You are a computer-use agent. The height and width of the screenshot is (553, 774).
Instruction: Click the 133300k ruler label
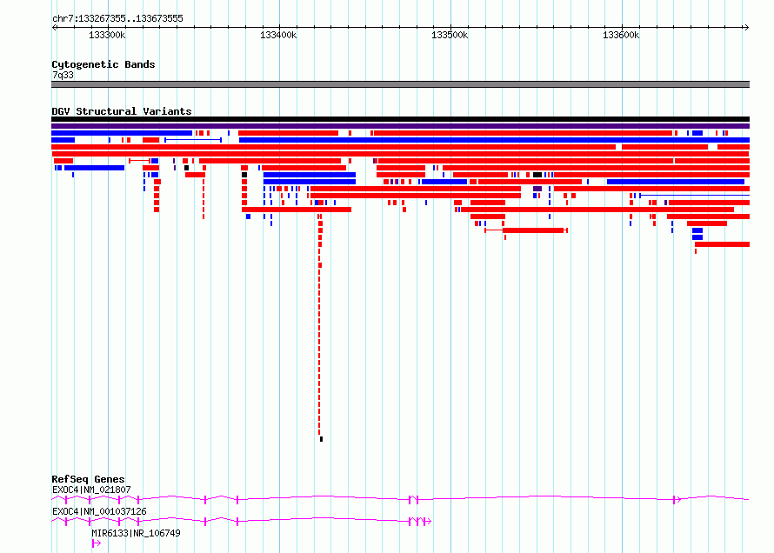pos(107,35)
